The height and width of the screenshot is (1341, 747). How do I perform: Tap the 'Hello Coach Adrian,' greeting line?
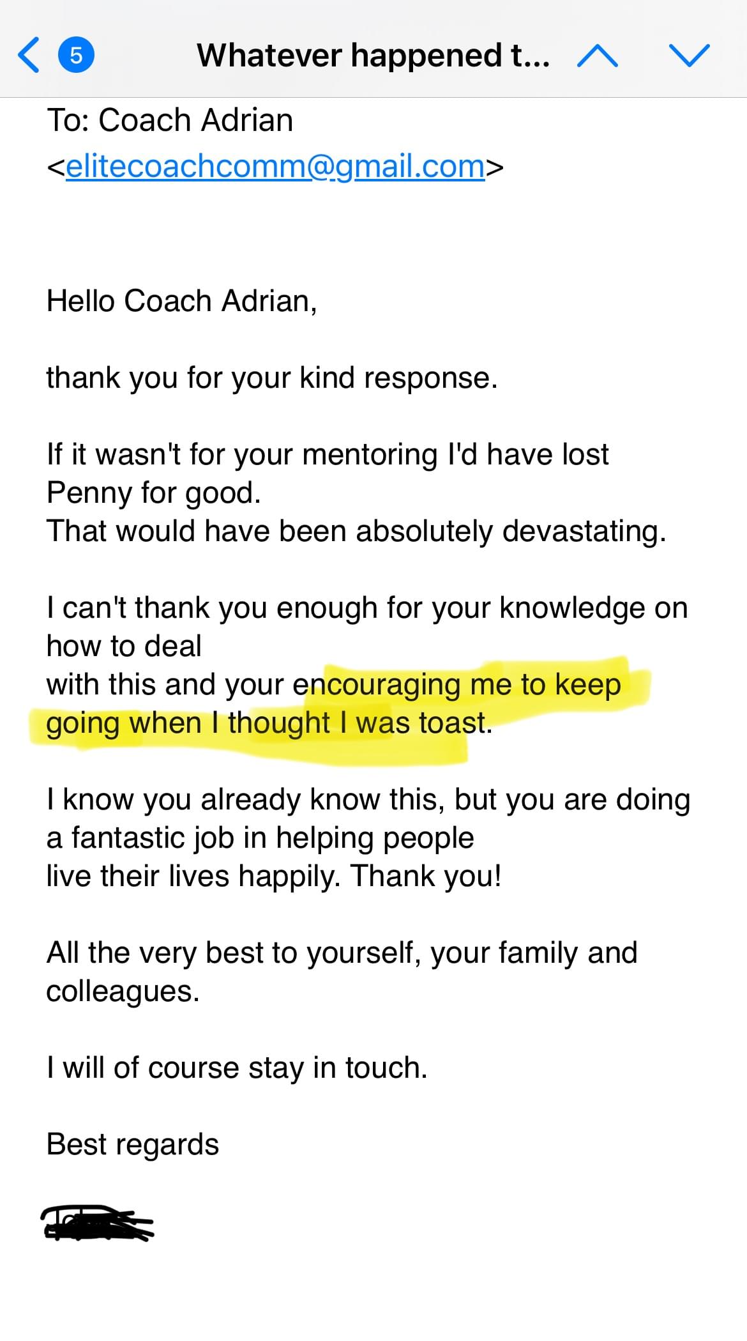coord(181,301)
